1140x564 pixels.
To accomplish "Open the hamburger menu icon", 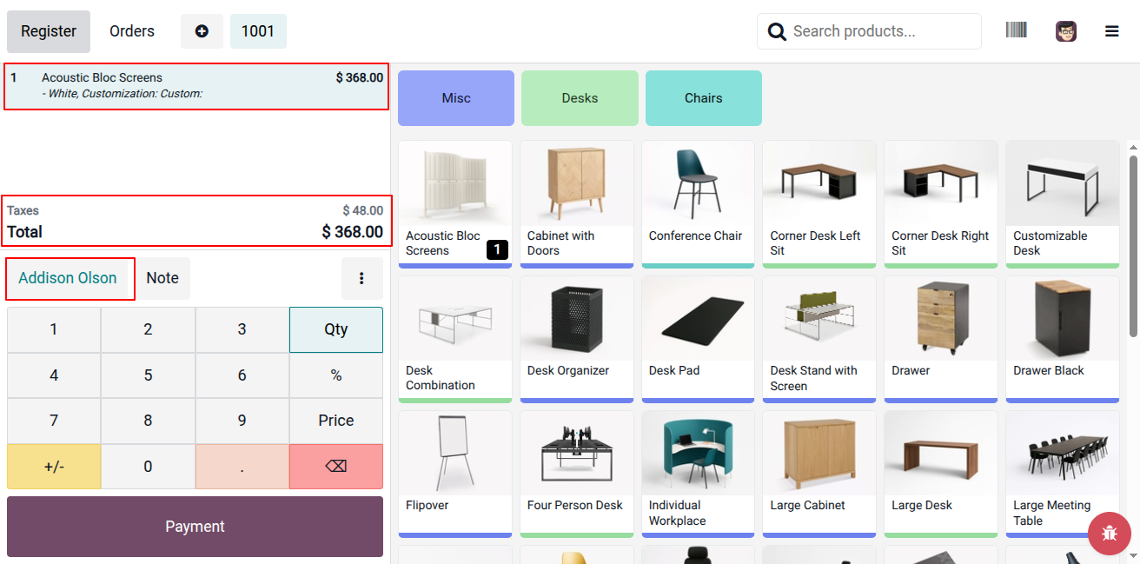I will [1111, 31].
